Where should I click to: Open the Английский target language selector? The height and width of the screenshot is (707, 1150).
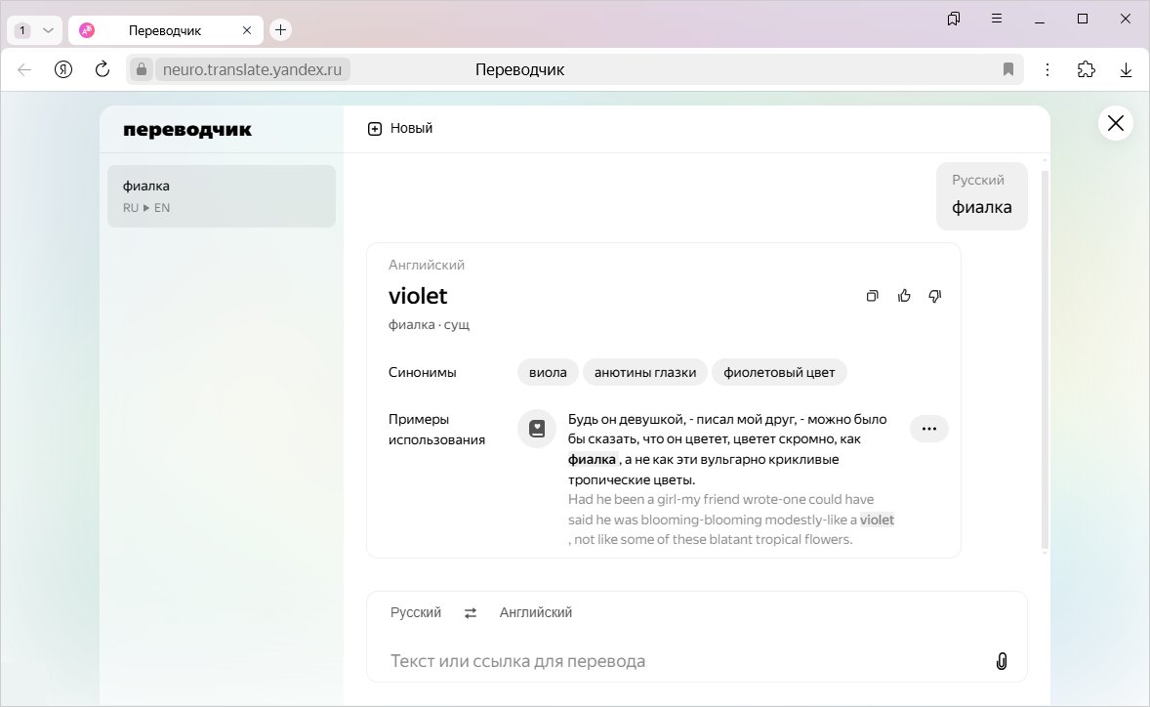535,613
